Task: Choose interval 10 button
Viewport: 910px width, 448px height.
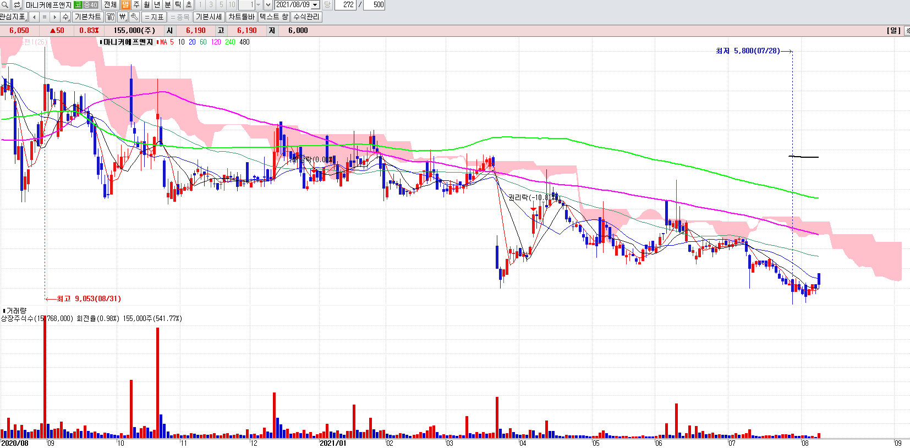Action: tap(232, 4)
